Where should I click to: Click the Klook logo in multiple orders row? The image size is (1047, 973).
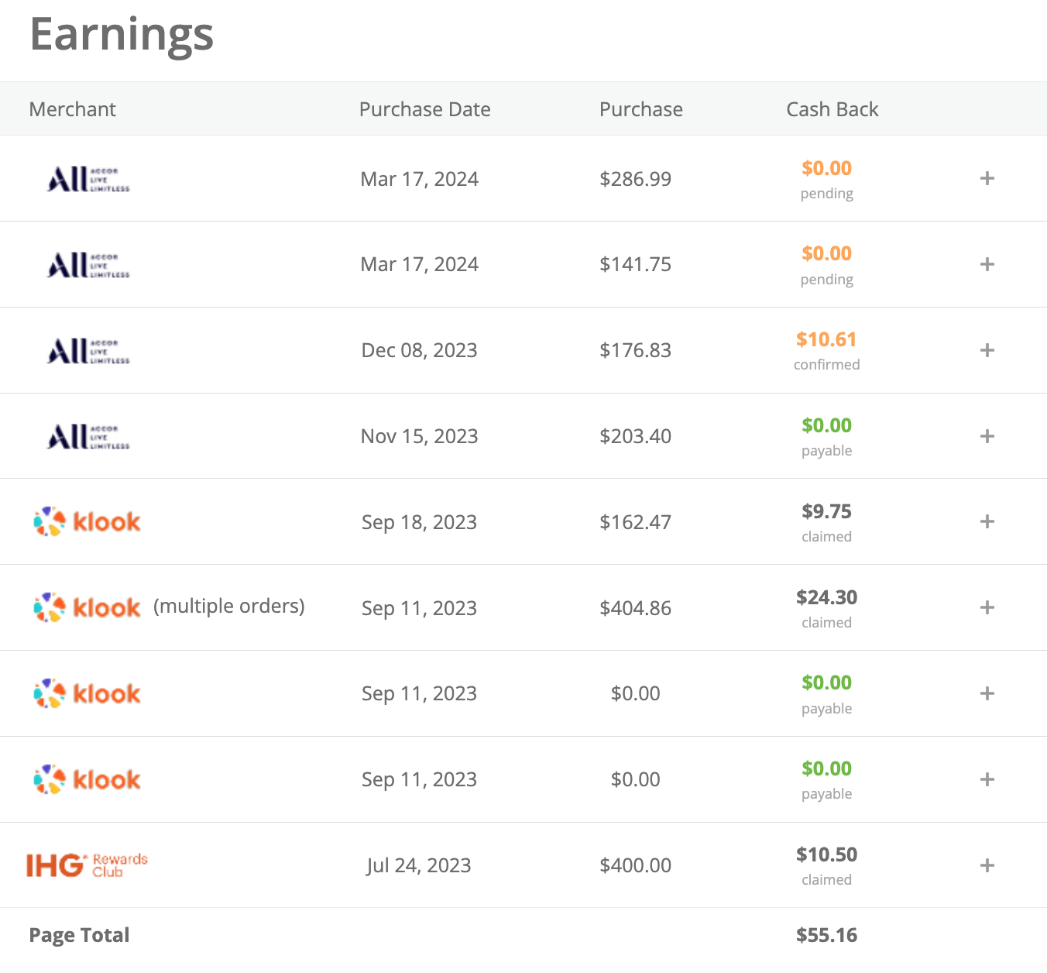(87, 607)
